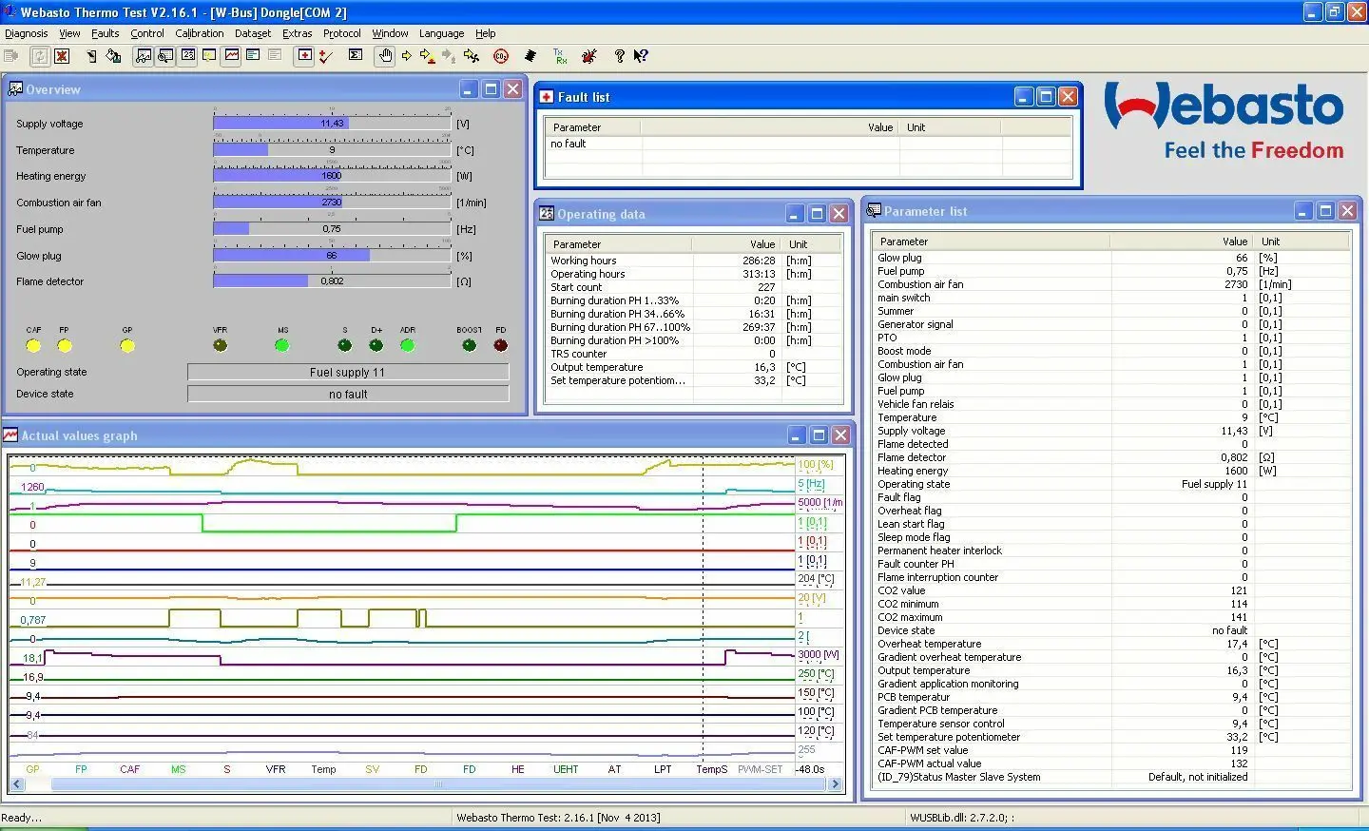Screen dimensions: 1369x831
Task: Click the CO2 calibration toolbar icon
Action: point(501,56)
